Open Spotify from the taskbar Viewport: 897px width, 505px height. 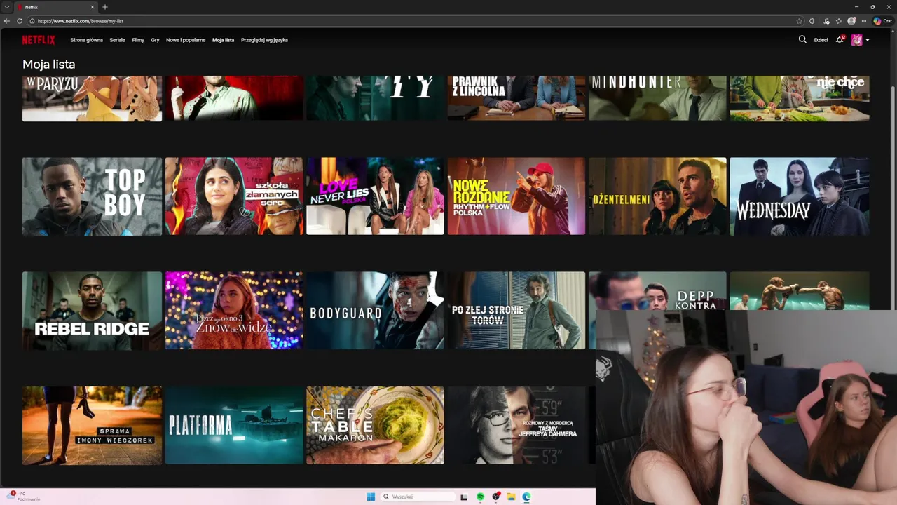(x=480, y=497)
